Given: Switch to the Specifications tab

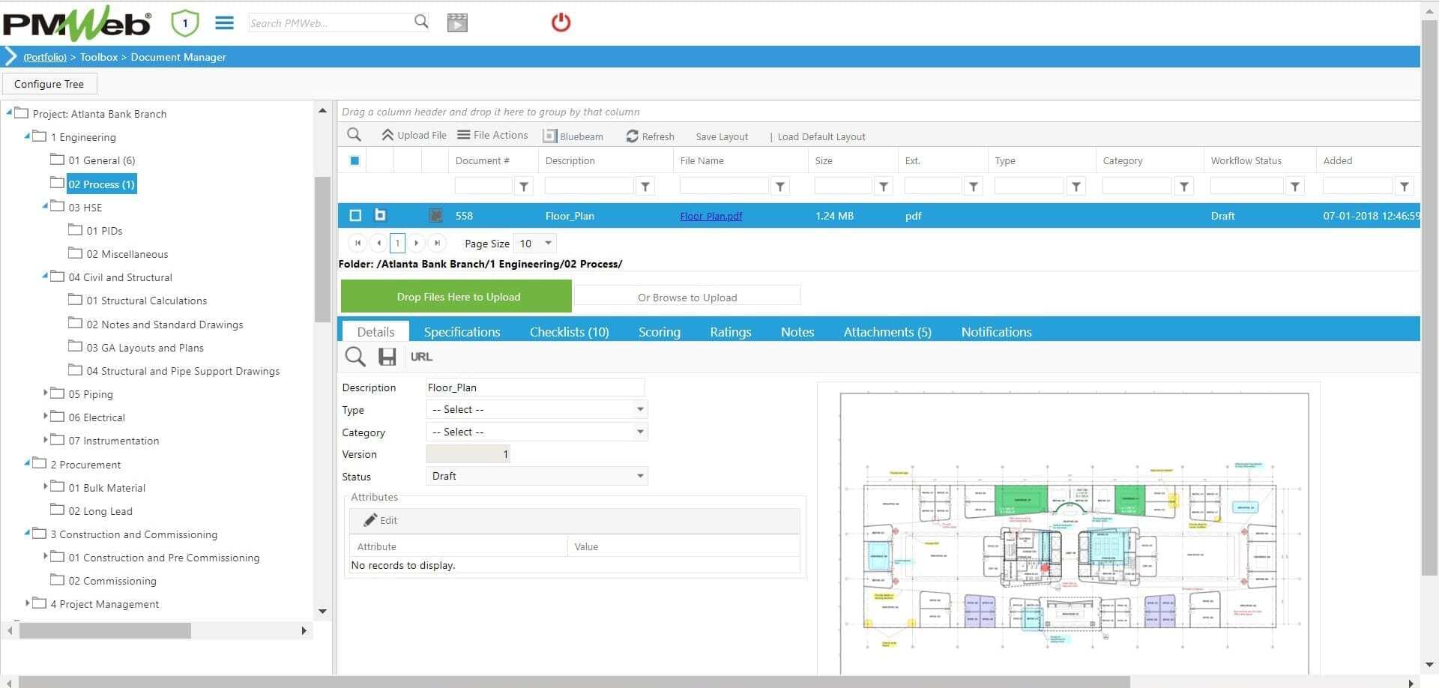Looking at the screenshot, I should point(462,332).
